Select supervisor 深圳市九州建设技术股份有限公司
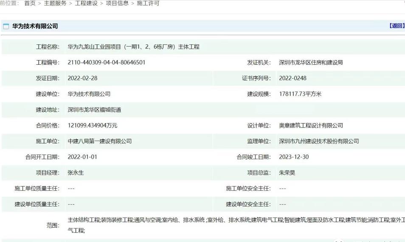 coord(319,141)
